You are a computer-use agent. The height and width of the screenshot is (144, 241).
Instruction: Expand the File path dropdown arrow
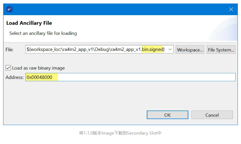[x=170, y=49]
